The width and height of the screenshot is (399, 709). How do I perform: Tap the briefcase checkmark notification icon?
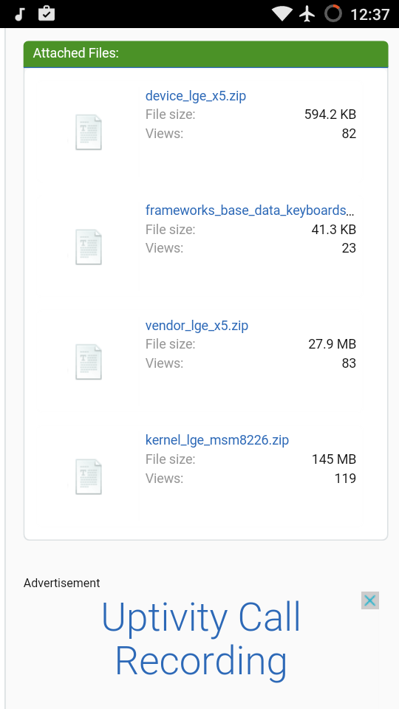[x=47, y=13]
